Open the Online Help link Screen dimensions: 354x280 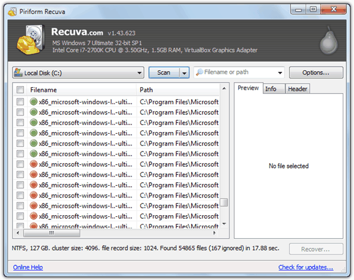point(28,267)
